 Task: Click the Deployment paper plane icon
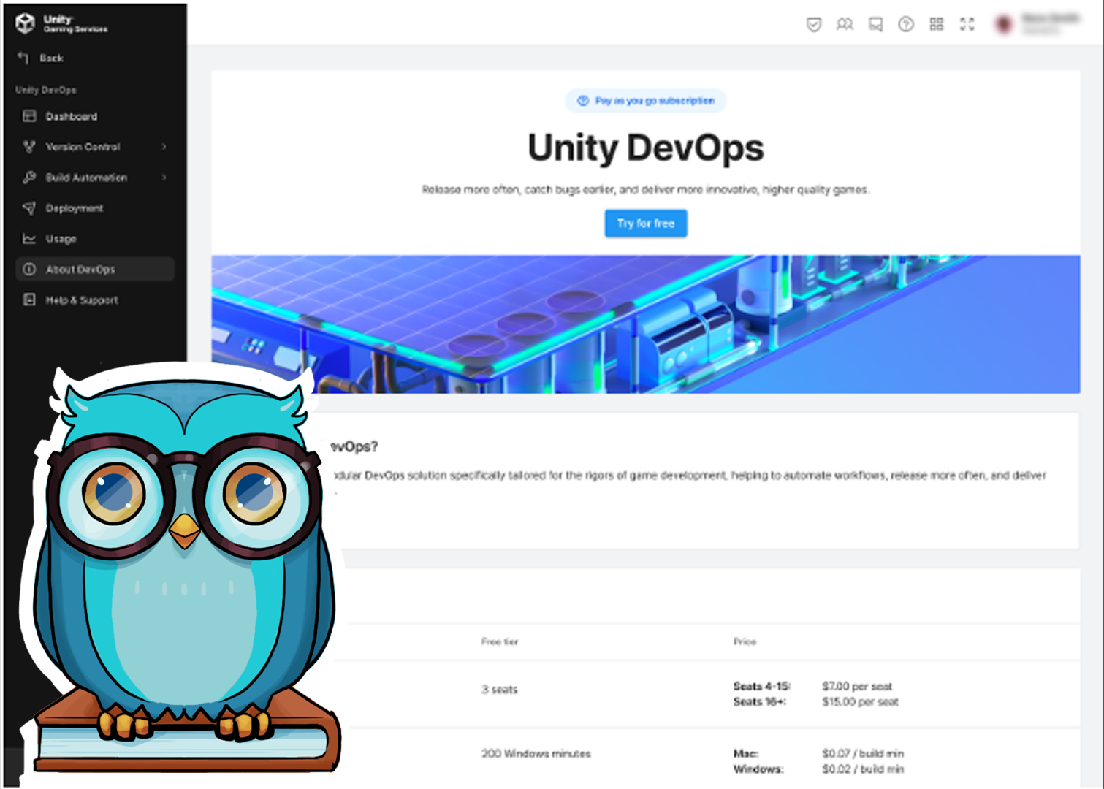29,208
